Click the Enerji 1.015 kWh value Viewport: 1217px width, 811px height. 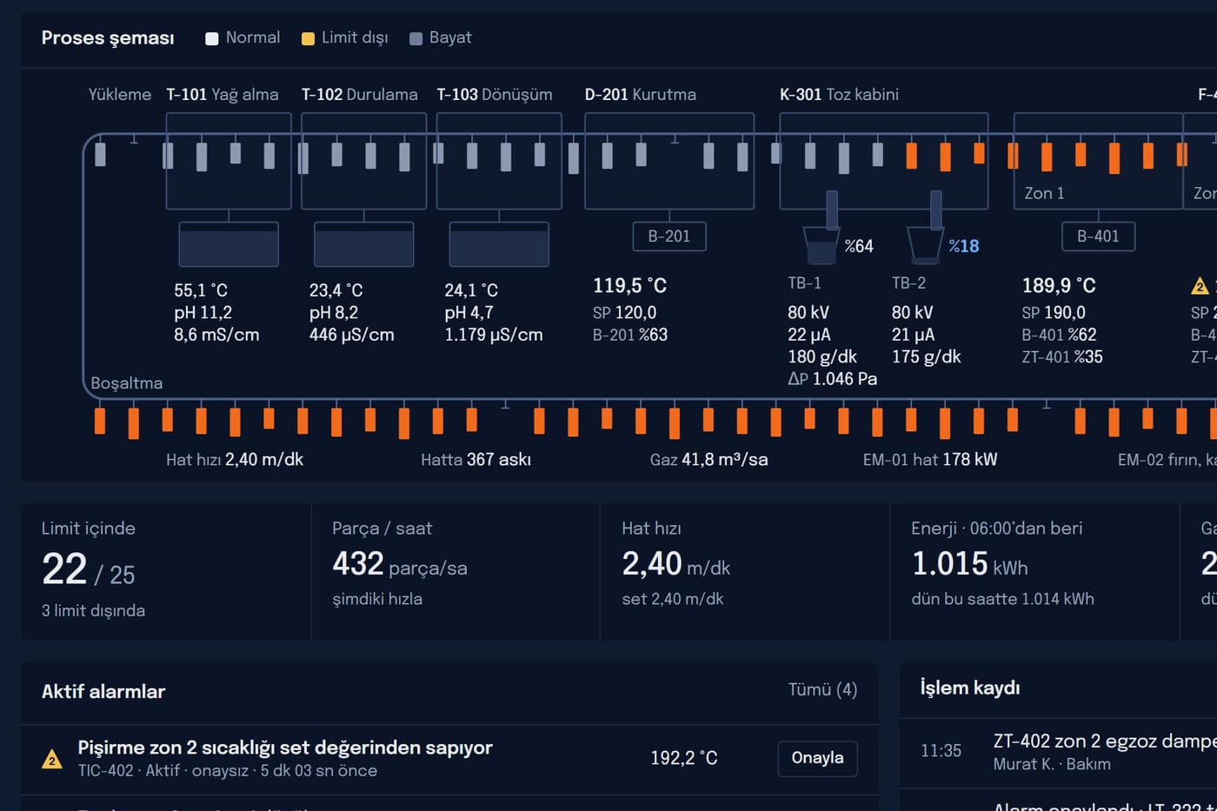(969, 565)
